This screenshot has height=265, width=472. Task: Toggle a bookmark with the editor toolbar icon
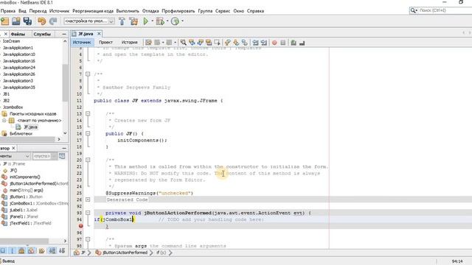coord(245,43)
